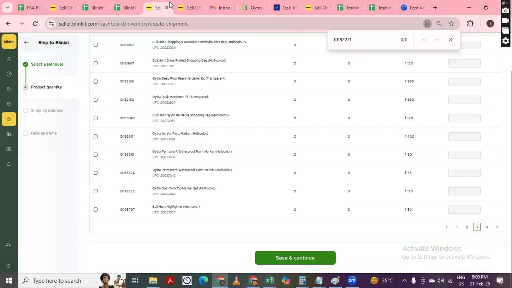Image resolution: width=512 pixels, height=288 pixels.
Task: Tick checkbox for product 10186318
Action: point(96,154)
